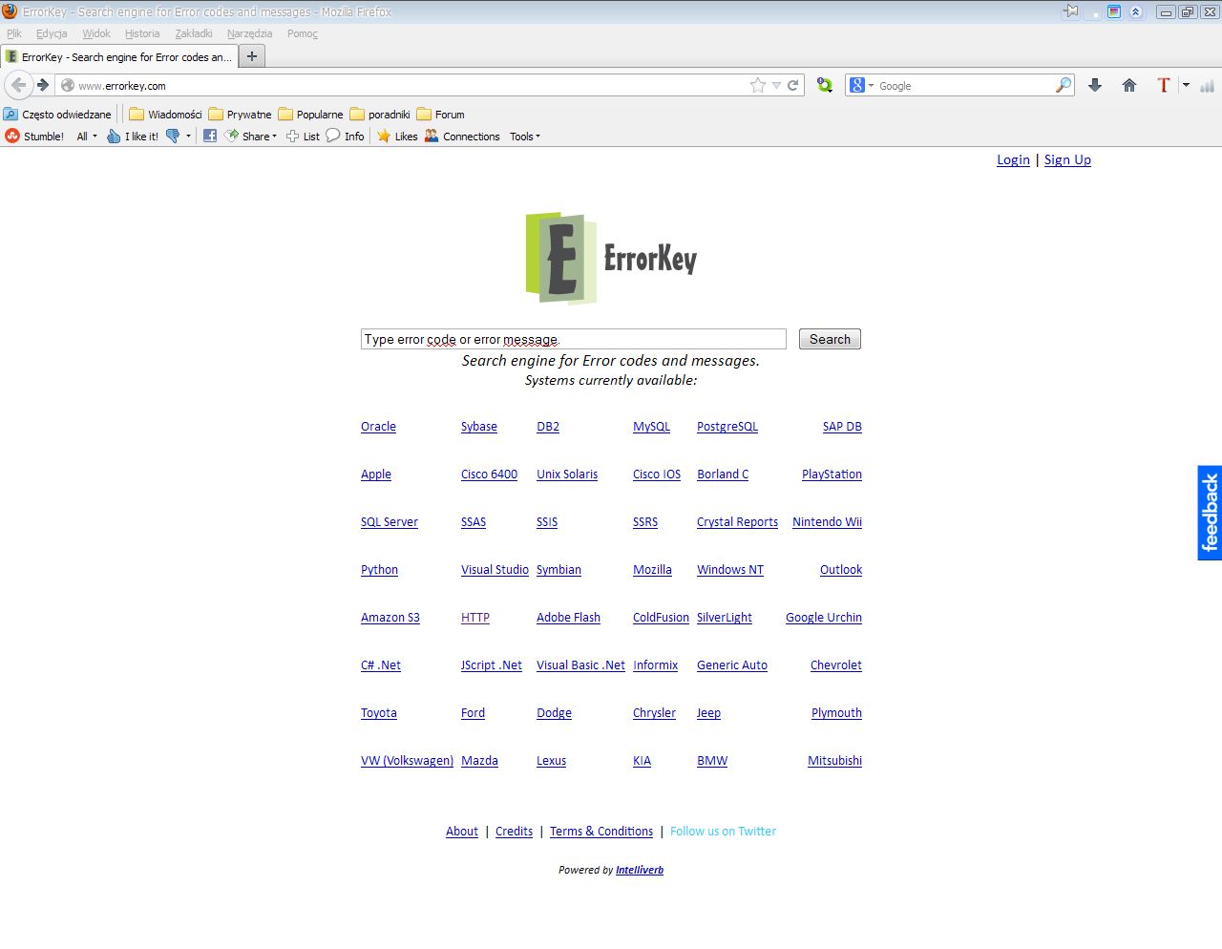Click the Terms & Conditions link
The width and height of the screenshot is (1222, 949).
point(601,832)
